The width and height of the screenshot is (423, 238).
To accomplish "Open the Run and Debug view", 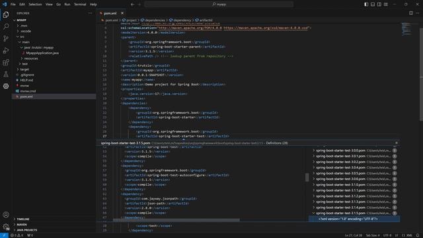I will [x=6, y=50].
